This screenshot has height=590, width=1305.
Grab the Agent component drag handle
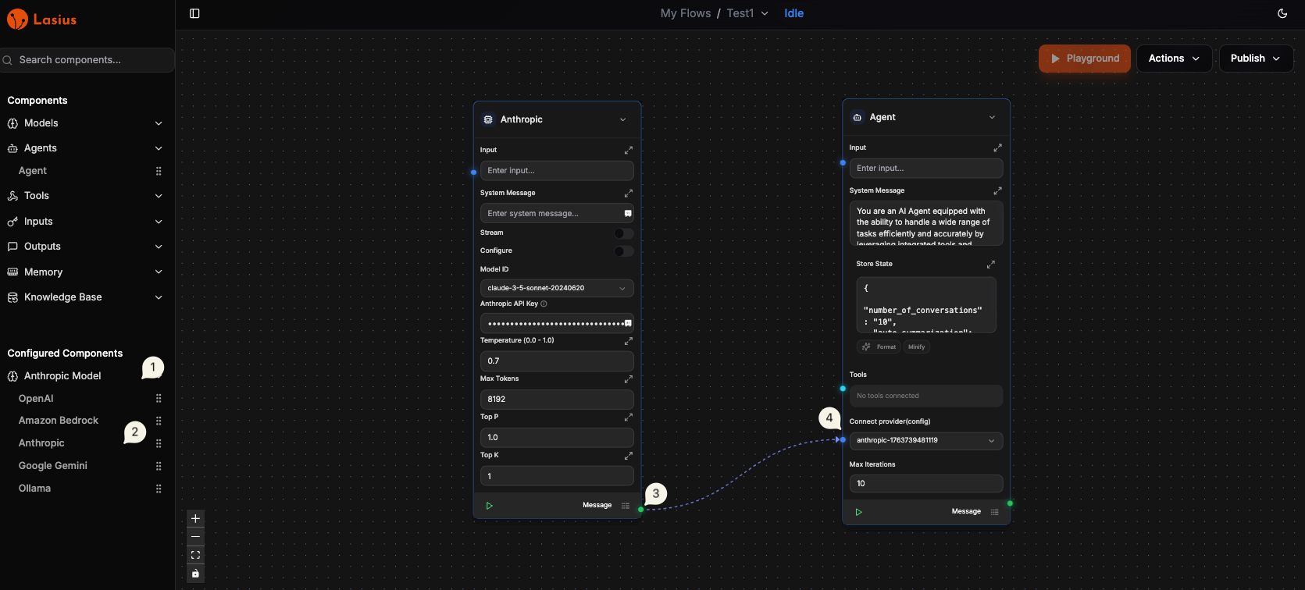coord(159,171)
